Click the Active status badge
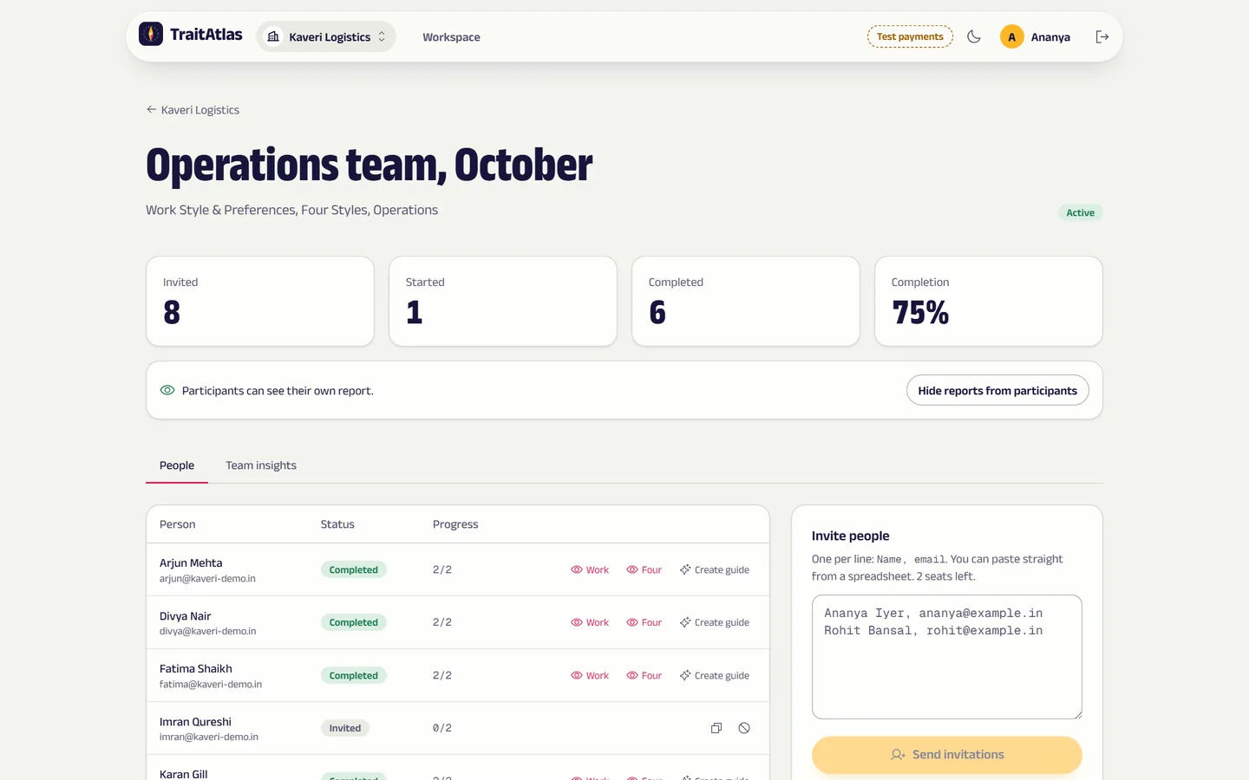 point(1081,213)
